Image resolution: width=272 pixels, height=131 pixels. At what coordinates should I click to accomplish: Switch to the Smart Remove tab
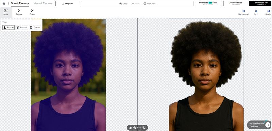coord(20,3)
